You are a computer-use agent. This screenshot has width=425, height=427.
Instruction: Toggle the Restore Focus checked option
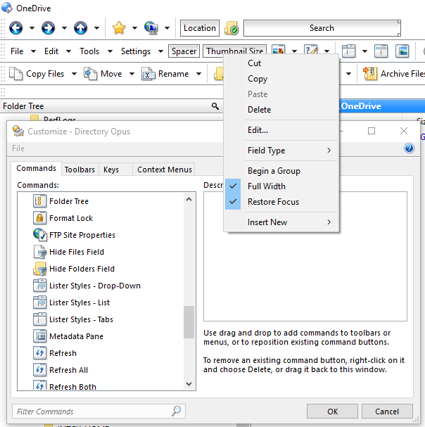coord(281,202)
